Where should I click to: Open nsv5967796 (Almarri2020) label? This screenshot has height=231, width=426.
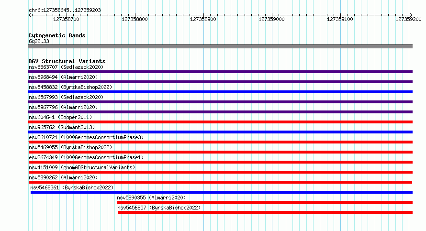tap(63, 107)
